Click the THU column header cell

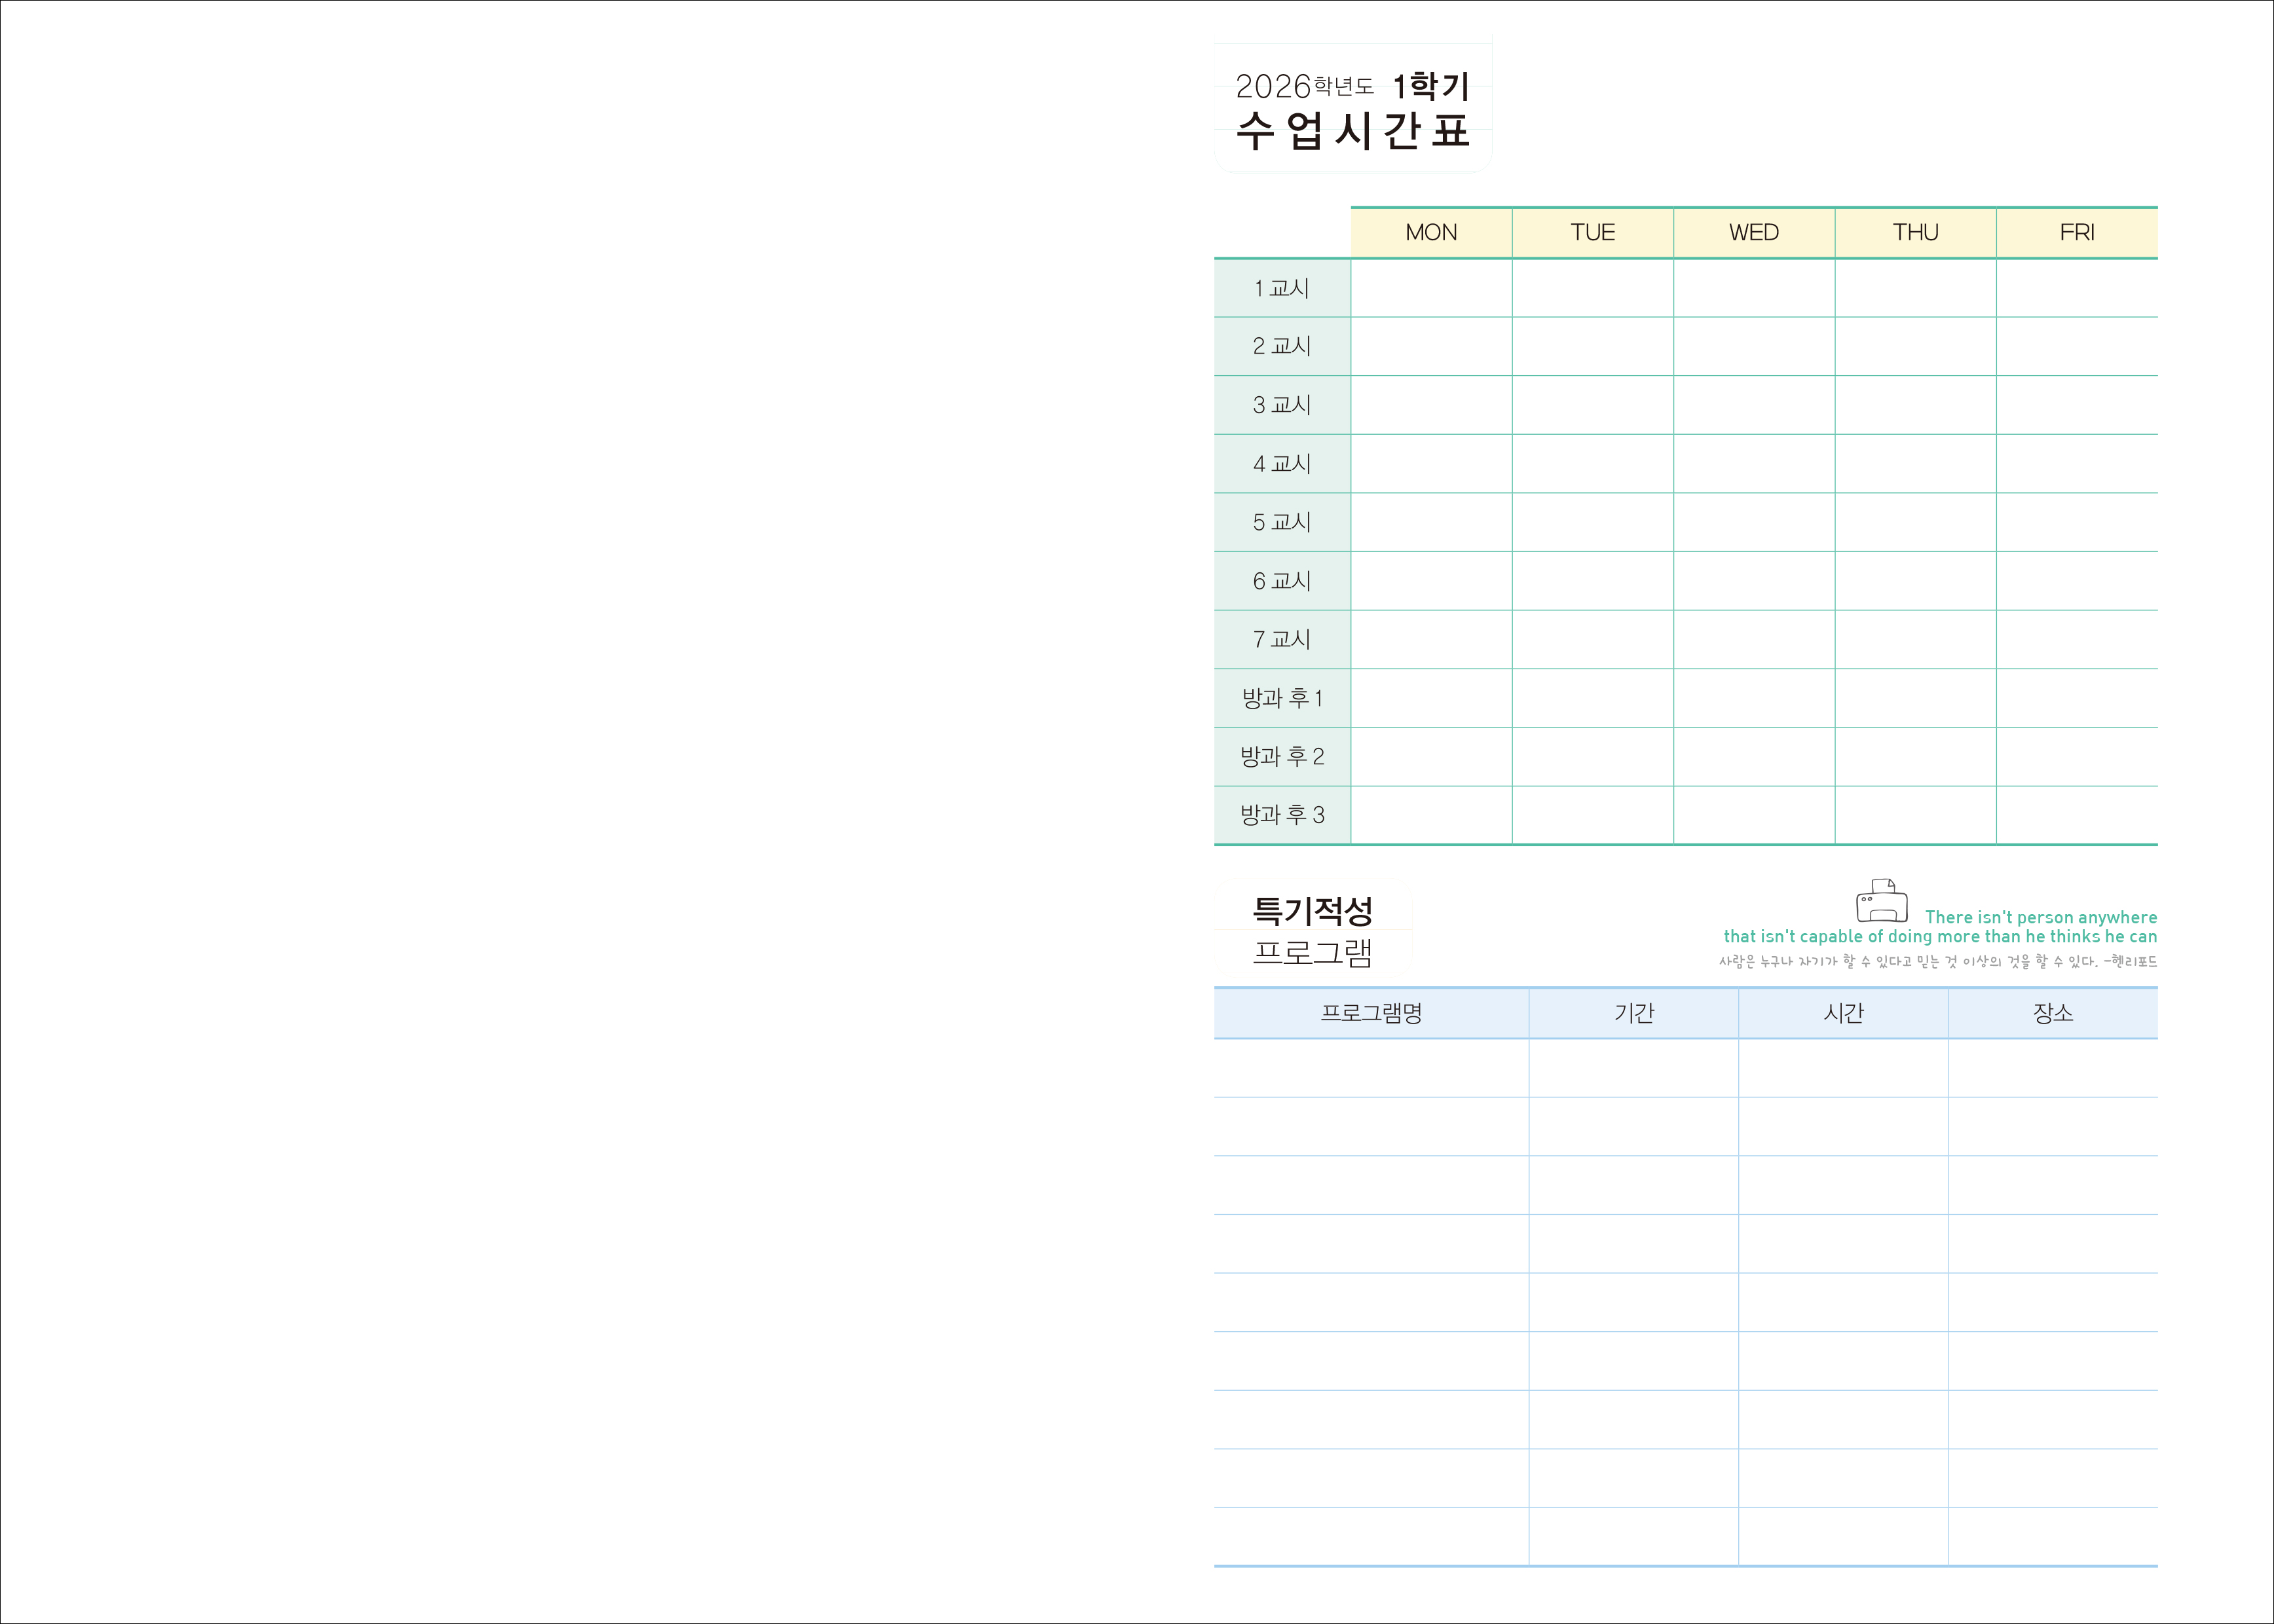point(1915,232)
